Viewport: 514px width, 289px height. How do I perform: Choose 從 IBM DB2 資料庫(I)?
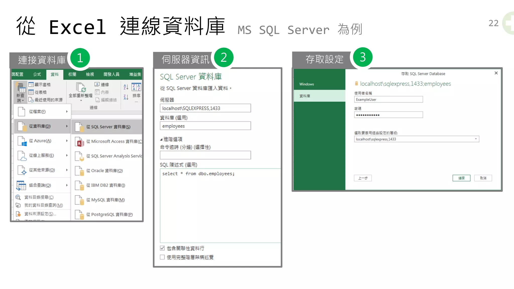coord(107,185)
